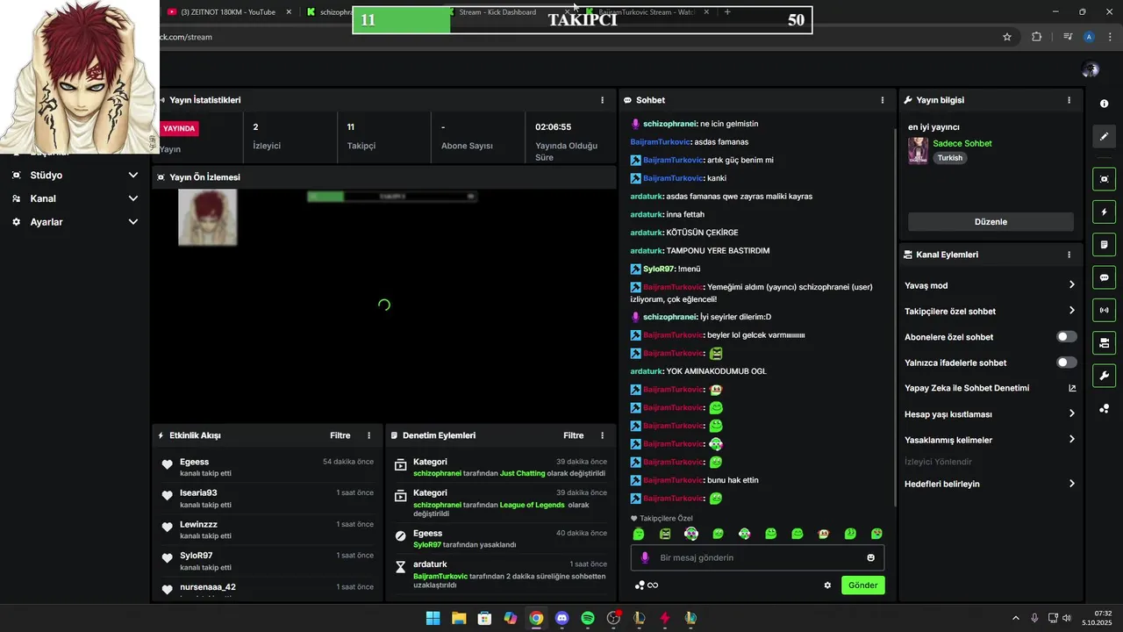This screenshot has width=1123, height=632.
Task: Click Filtre in Etkinlik Akışı panel
Action: point(340,435)
